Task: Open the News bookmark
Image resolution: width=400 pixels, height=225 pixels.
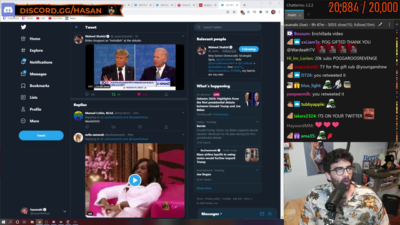Action: click(x=71, y=18)
